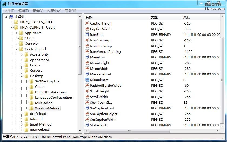Click the StatusFont binary value icon
Screen dimensions: 227x142
(x=87, y=125)
